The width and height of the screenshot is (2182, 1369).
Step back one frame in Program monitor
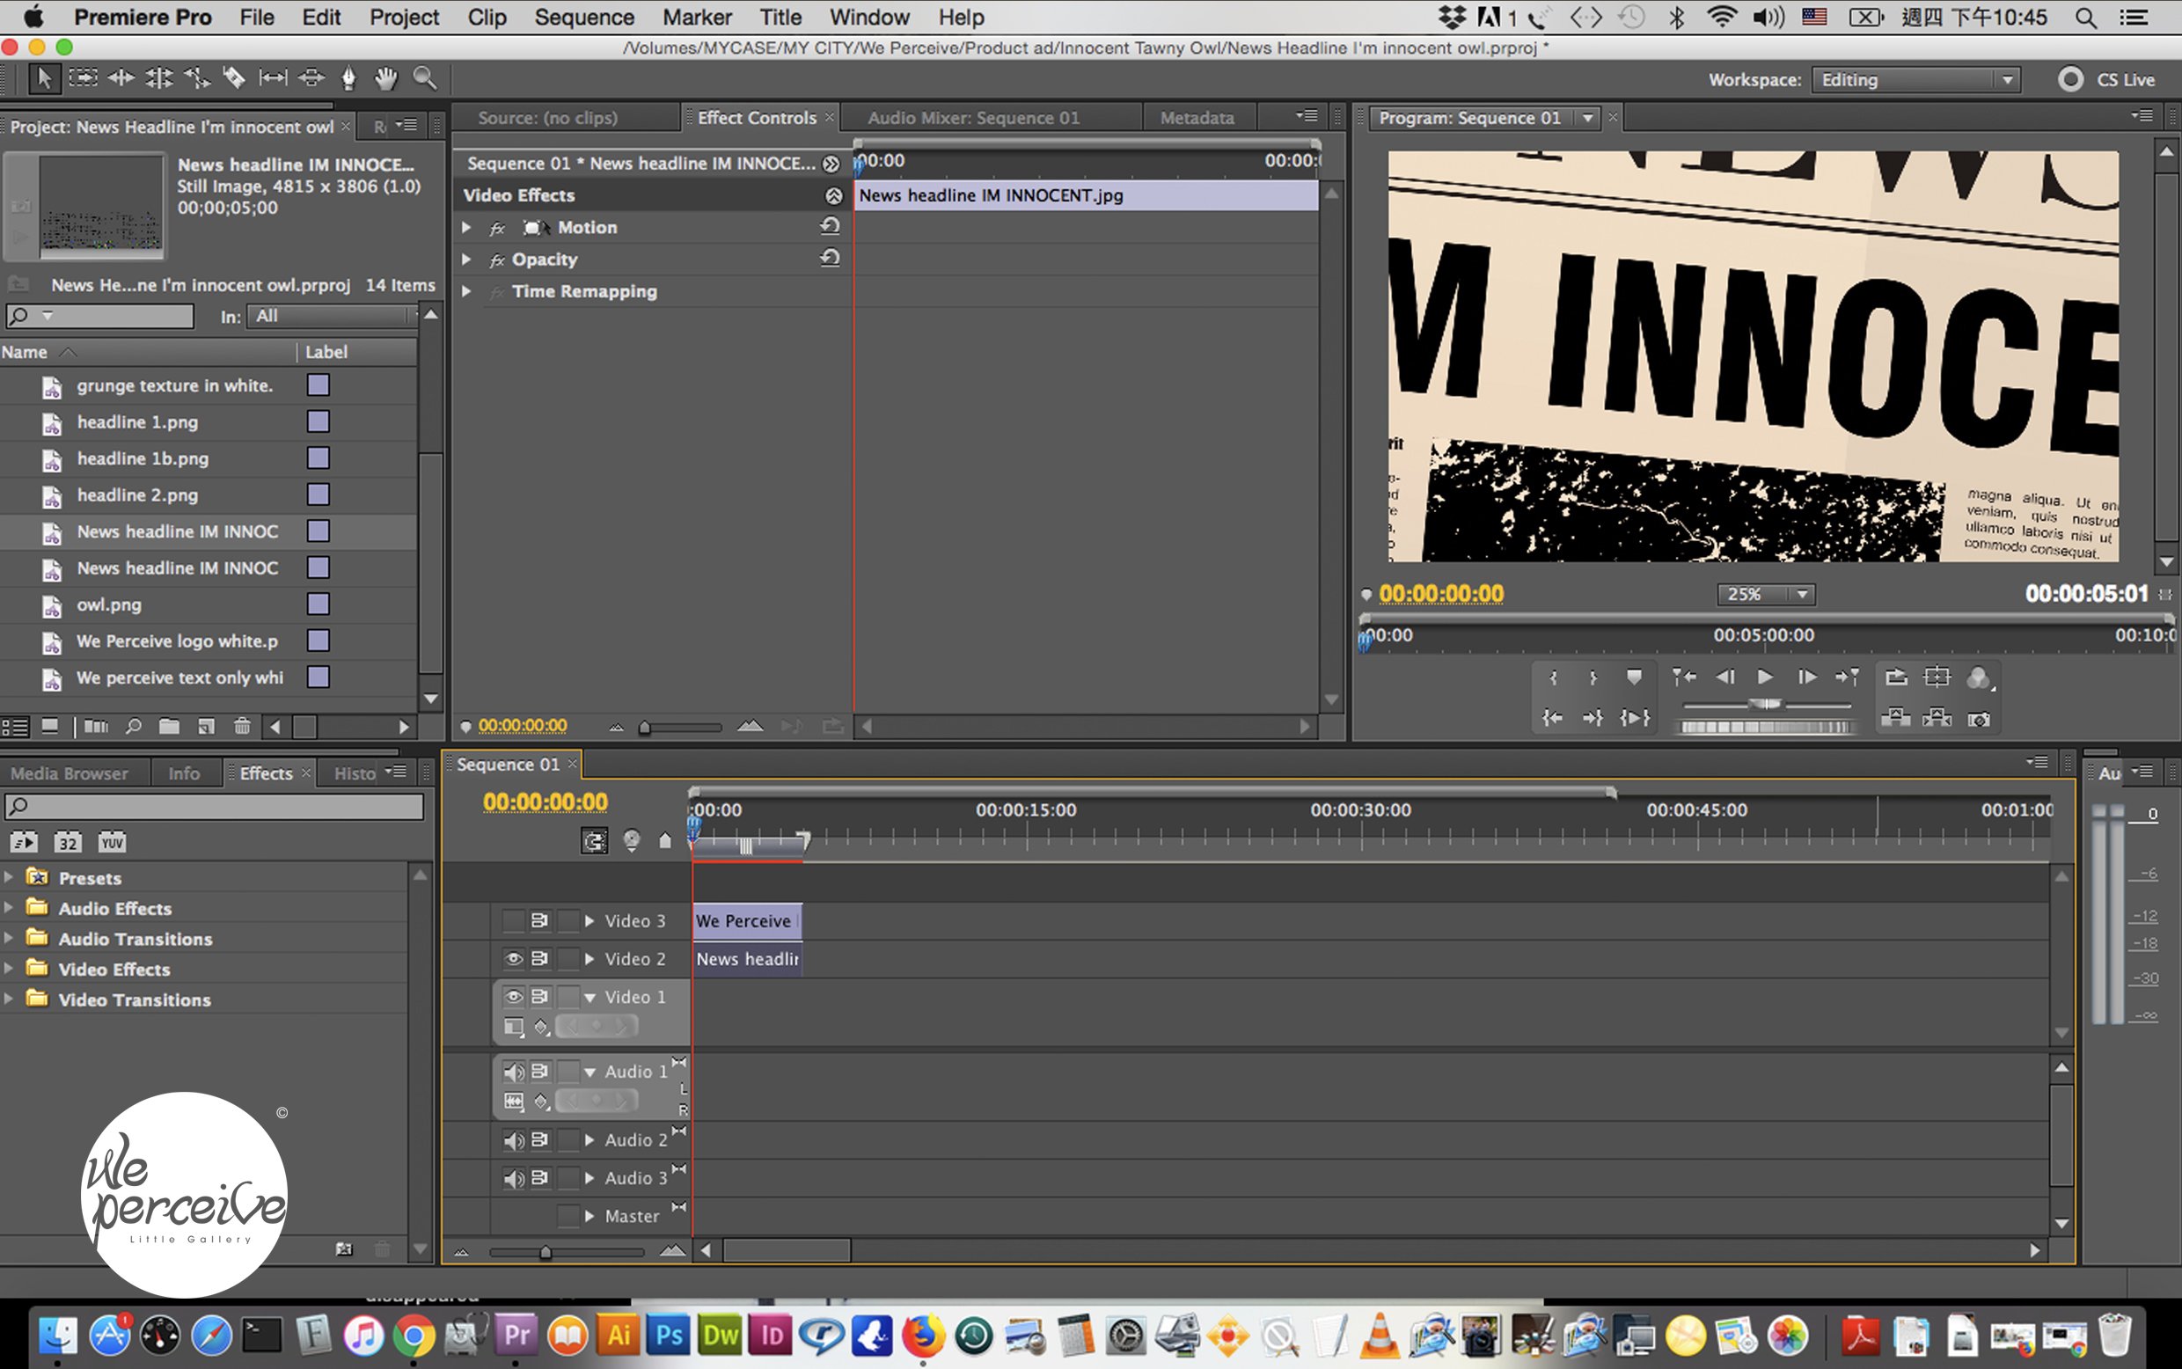[1724, 677]
